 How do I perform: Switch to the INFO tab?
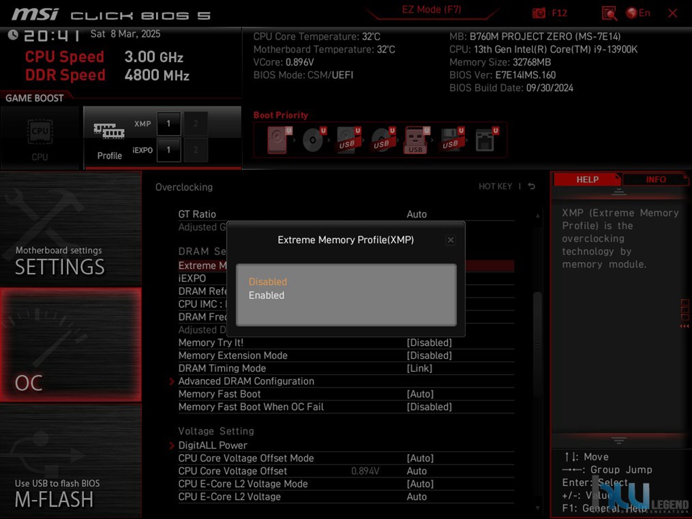pyautogui.click(x=655, y=179)
